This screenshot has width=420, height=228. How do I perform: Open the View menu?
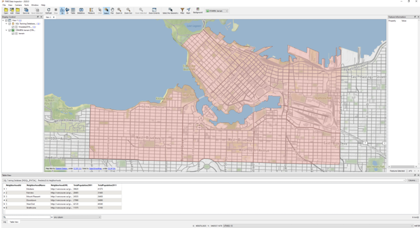(x=10, y=5)
